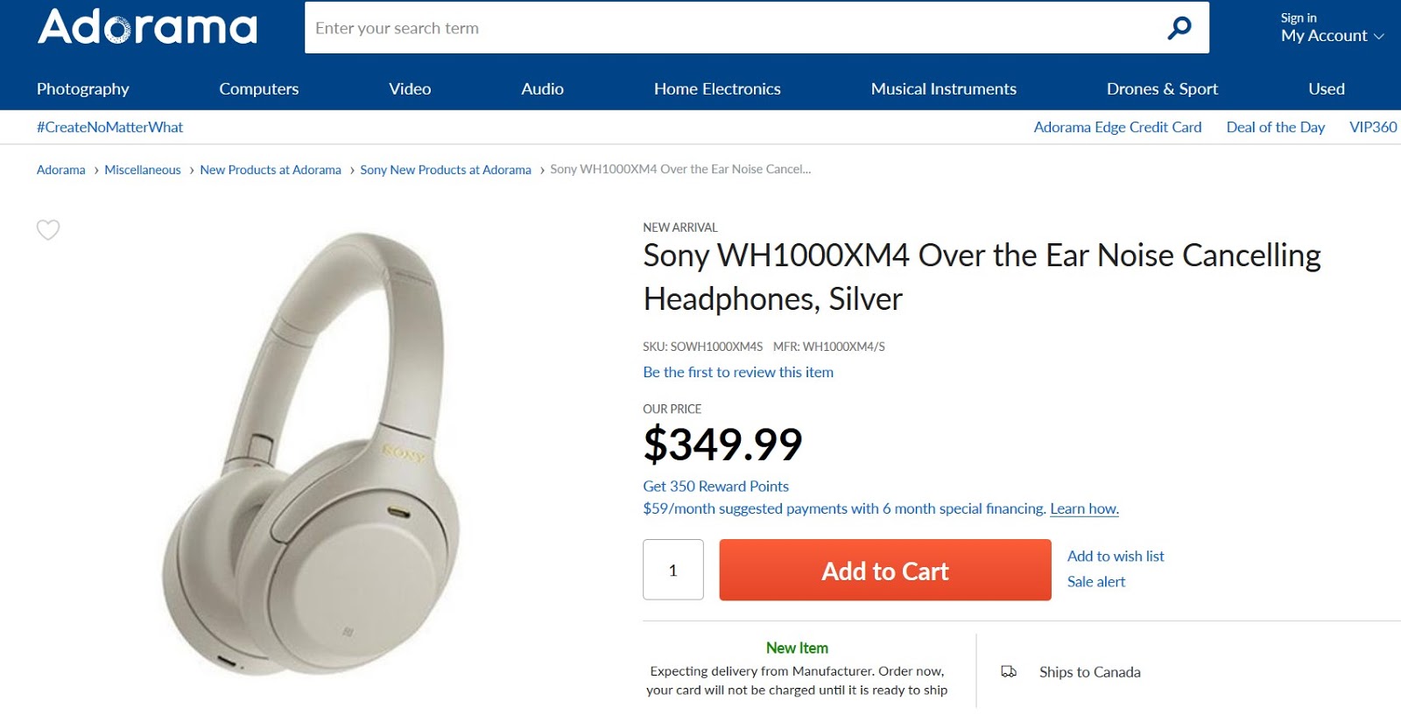The image size is (1401, 715).
Task: Open the Adorama Edge Credit Card link
Action: click(1117, 127)
